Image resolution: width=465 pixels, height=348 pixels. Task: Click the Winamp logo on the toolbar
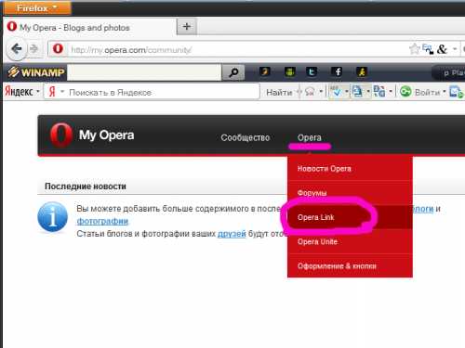click(36, 72)
